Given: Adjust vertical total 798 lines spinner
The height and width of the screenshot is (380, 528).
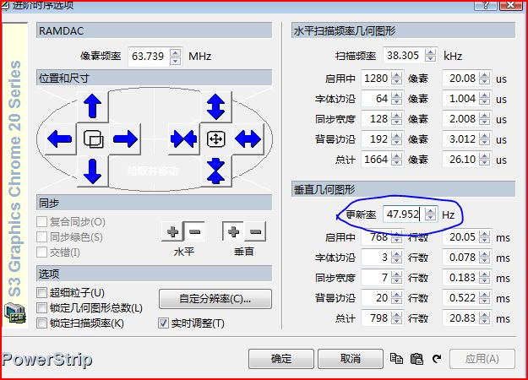Looking at the screenshot, I should (x=397, y=318).
